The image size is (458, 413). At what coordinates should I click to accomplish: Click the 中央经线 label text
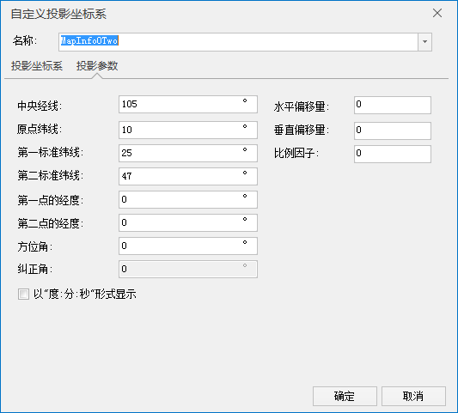[40, 106]
